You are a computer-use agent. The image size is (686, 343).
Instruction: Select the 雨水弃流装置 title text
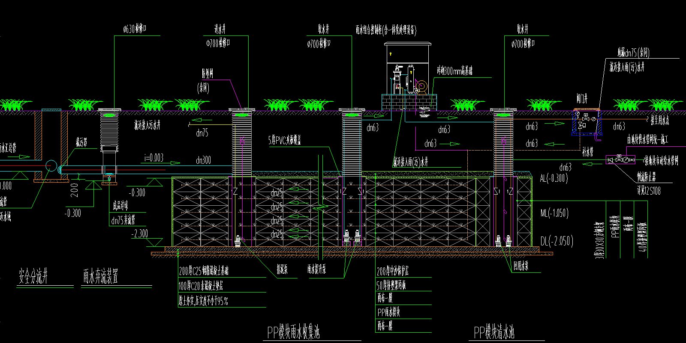coord(101,276)
